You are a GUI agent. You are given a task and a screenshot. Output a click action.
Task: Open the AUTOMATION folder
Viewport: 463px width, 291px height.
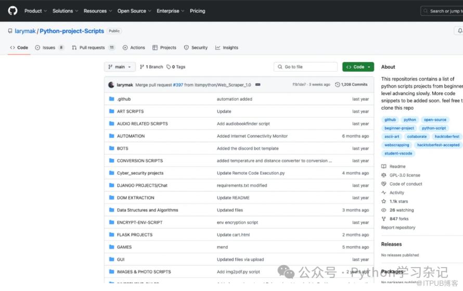pyautogui.click(x=131, y=136)
